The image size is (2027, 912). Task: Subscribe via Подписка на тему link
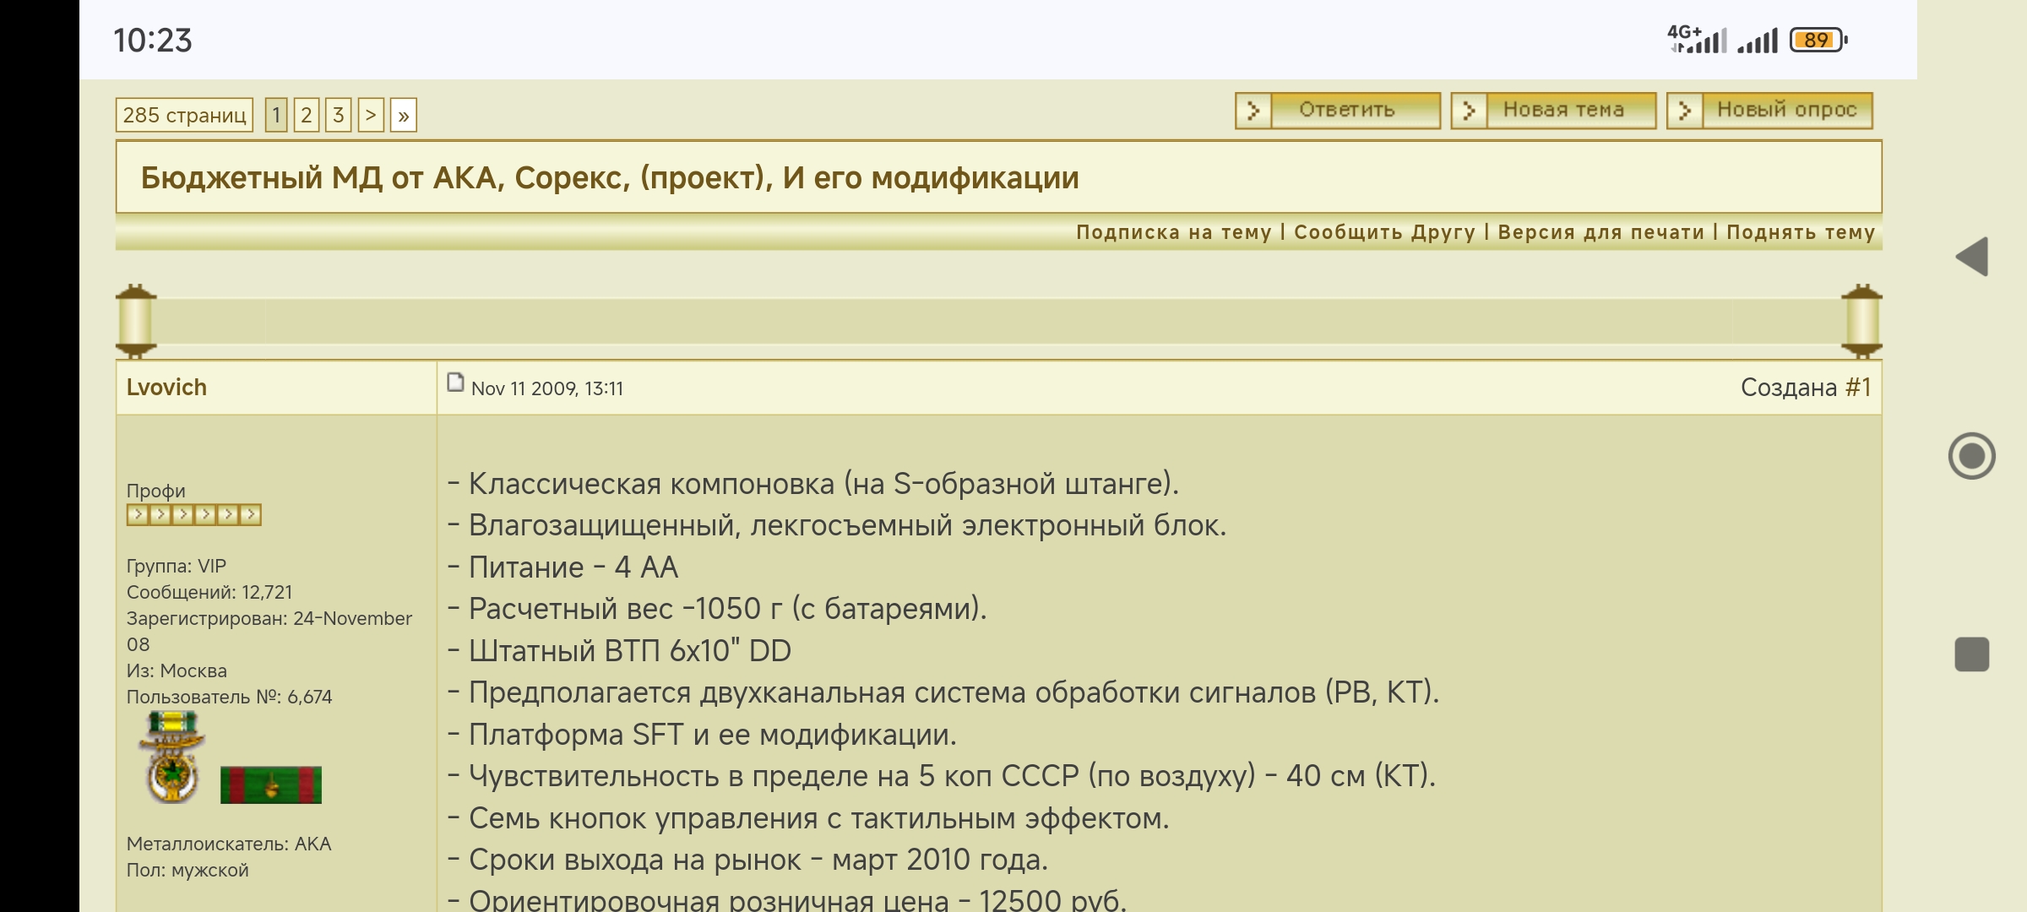pyautogui.click(x=1173, y=232)
